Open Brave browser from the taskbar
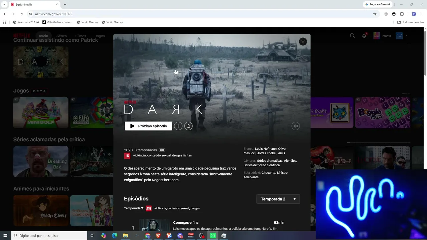 (x=158, y=236)
